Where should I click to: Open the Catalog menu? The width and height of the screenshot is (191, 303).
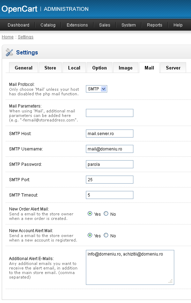coord(48,25)
